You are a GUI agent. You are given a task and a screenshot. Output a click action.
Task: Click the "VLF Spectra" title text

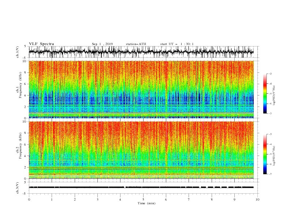(41, 44)
